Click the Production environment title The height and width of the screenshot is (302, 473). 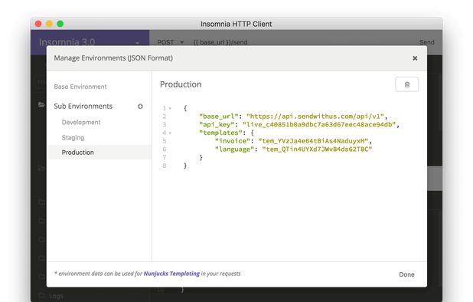tap(181, 84)
